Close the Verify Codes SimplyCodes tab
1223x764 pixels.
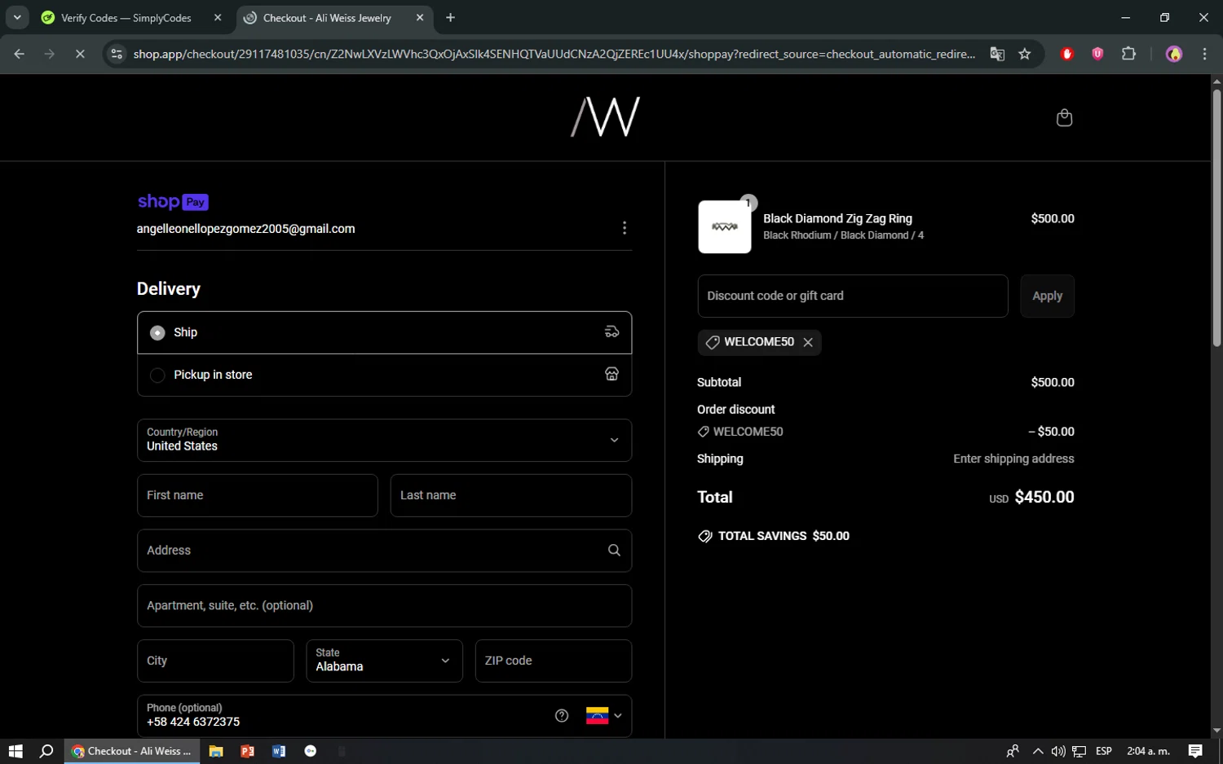tap(218, 18)
